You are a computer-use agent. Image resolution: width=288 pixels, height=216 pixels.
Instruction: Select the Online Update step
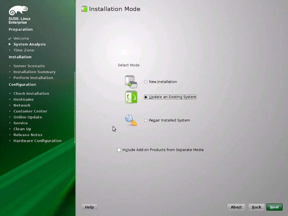point(28,117)
